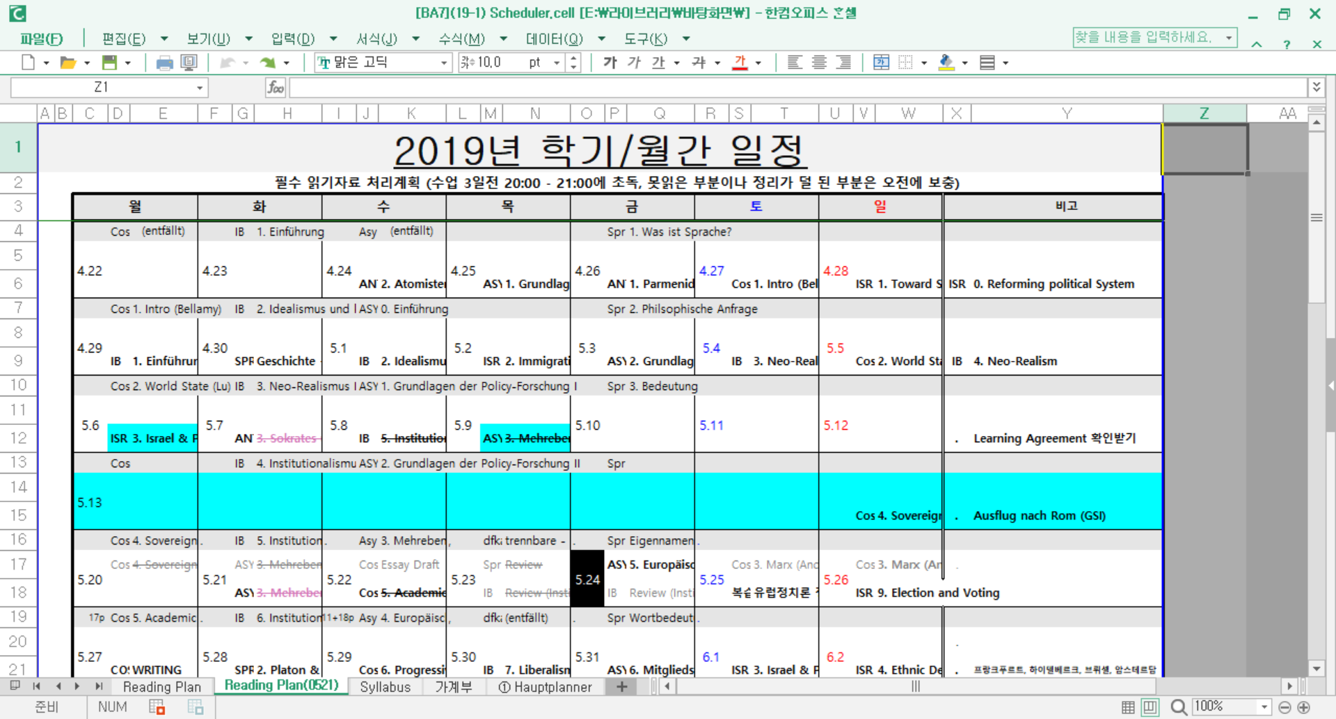The width and height of the screenshot is (1336, 719).
Task: Click the search input field
Action: (1148, 38)
